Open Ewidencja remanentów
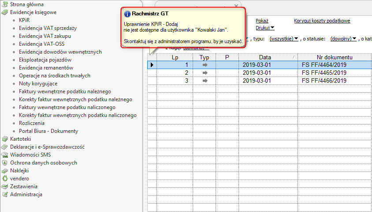 (46, 68)
